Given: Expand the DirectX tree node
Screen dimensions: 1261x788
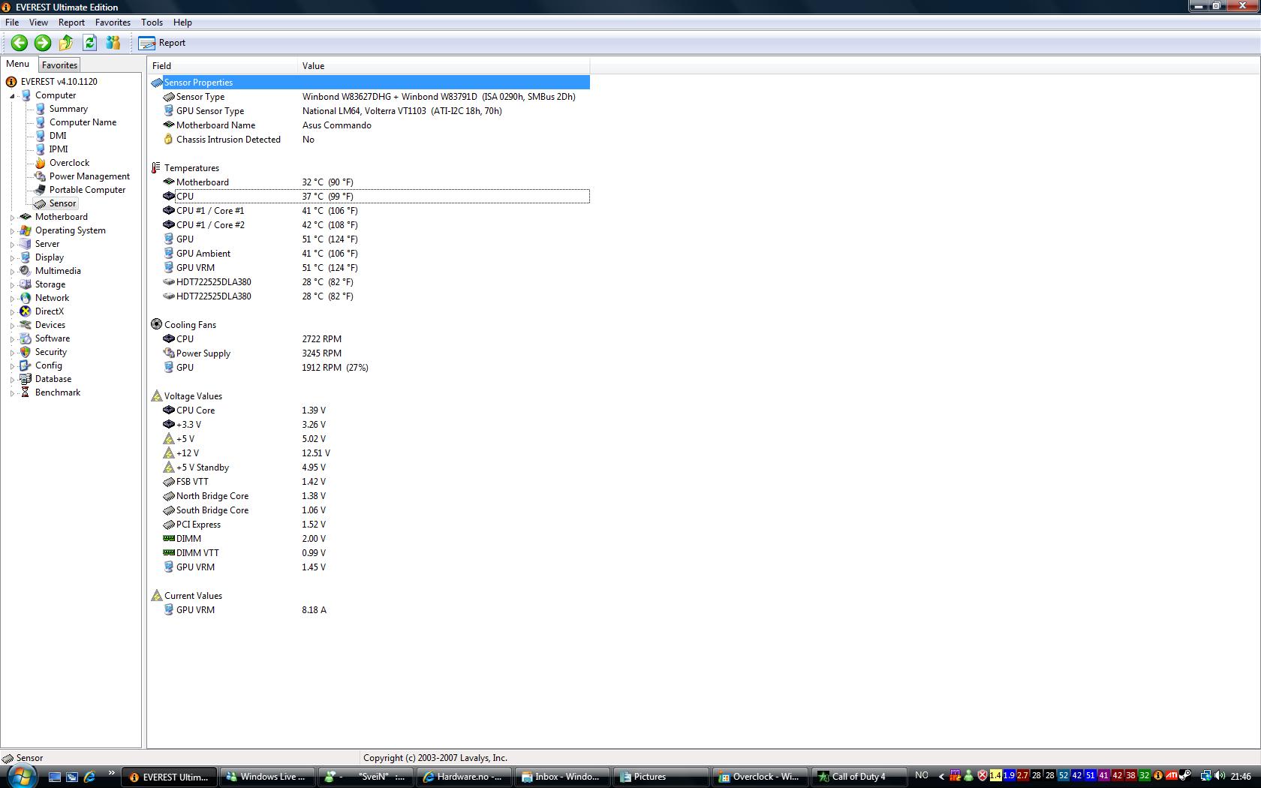Looking at the screenshot, I should (x=12, y=312).
